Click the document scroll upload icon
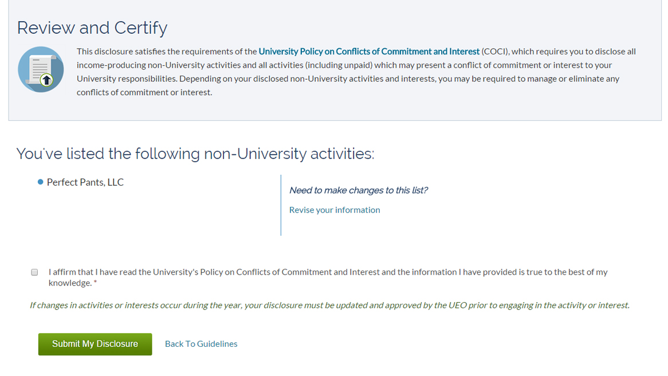The width and height of the screenshot is (668, 376). pyautogui.click(x=41, y=69)
